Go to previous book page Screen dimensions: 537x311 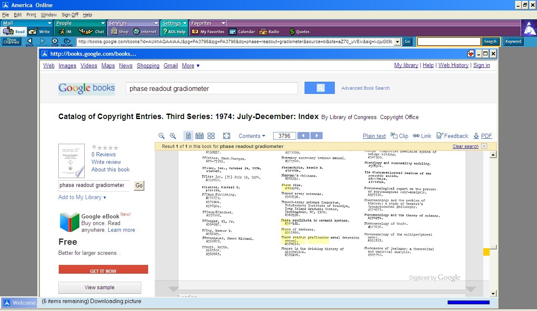coord(303,136)
